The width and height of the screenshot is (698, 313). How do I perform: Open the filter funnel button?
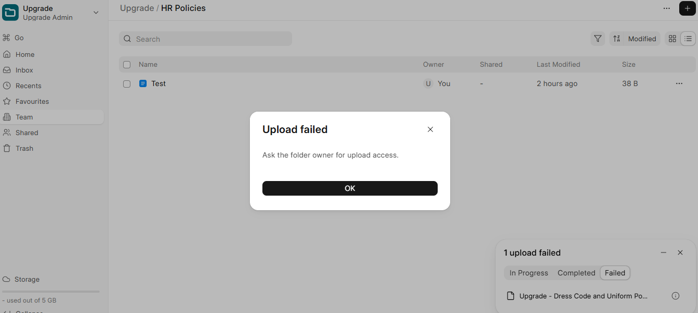click(598, 39)
